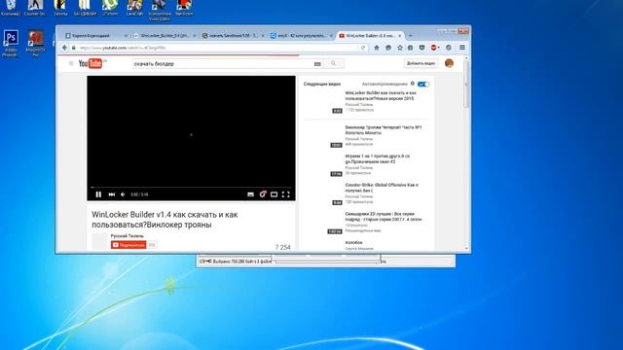The image size is (623, 350).
Task: Open MAGIX desktop shortcut
Action: click(x=35, y=44)
